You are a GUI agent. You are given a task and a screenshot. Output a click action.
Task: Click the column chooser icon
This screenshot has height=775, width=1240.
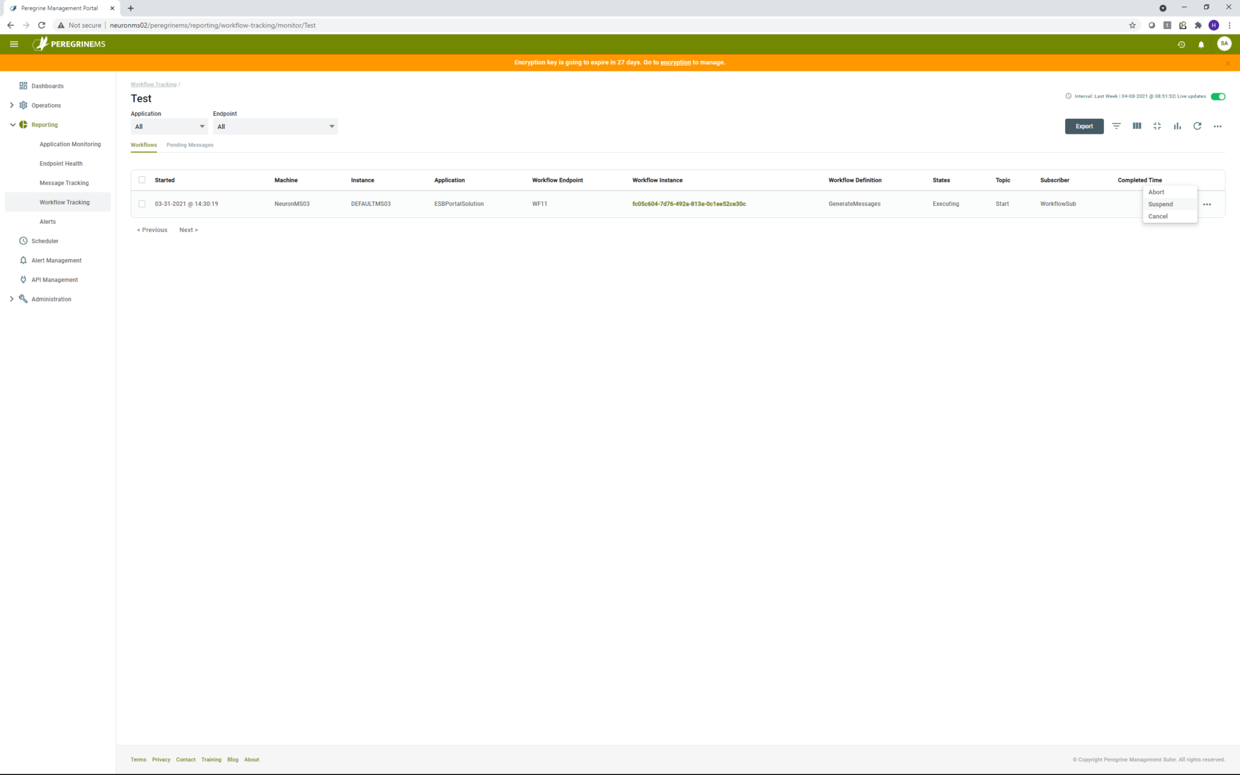click(x=1136, y=126)
